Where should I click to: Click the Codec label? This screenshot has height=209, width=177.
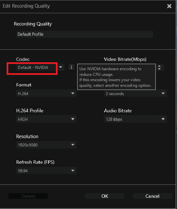23,59
